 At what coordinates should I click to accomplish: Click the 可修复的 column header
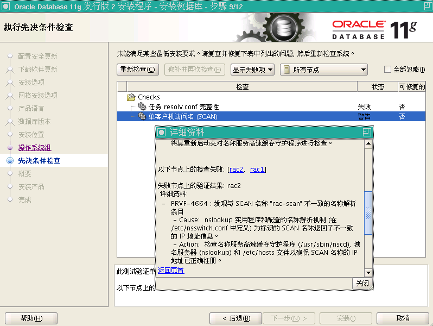[x=412, y=86]
